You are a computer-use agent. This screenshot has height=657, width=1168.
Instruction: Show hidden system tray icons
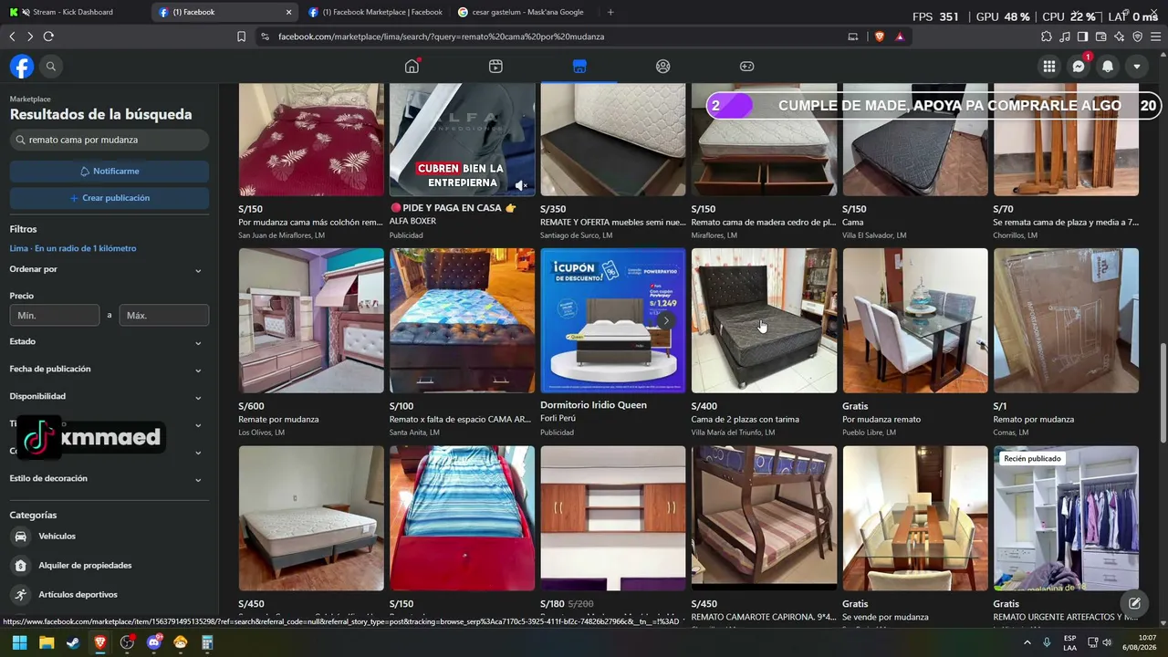click(1027, 642)
